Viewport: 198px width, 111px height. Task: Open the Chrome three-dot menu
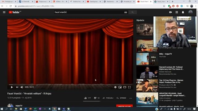pyautogui.click(x=196, y=6)
